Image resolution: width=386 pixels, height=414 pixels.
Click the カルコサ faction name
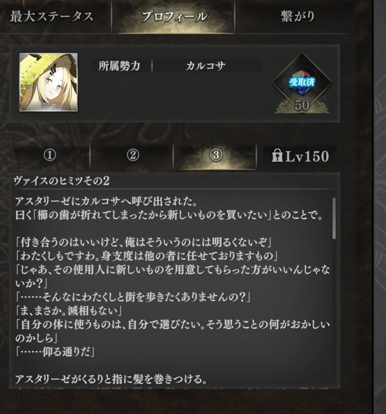205,66
